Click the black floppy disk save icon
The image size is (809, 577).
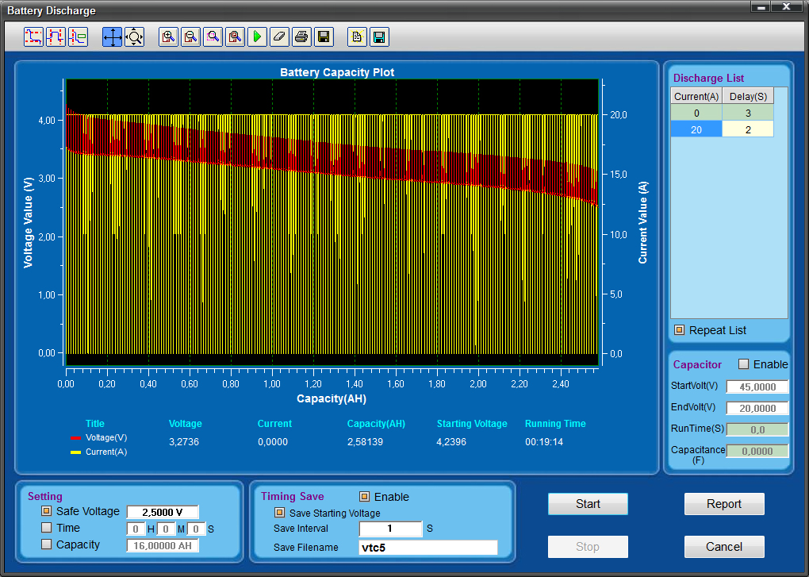point(324,37)
